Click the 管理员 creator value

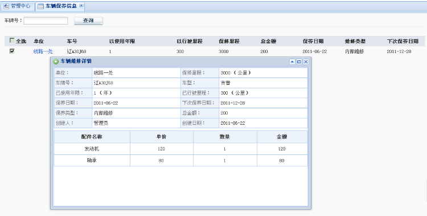click(101, 123)
